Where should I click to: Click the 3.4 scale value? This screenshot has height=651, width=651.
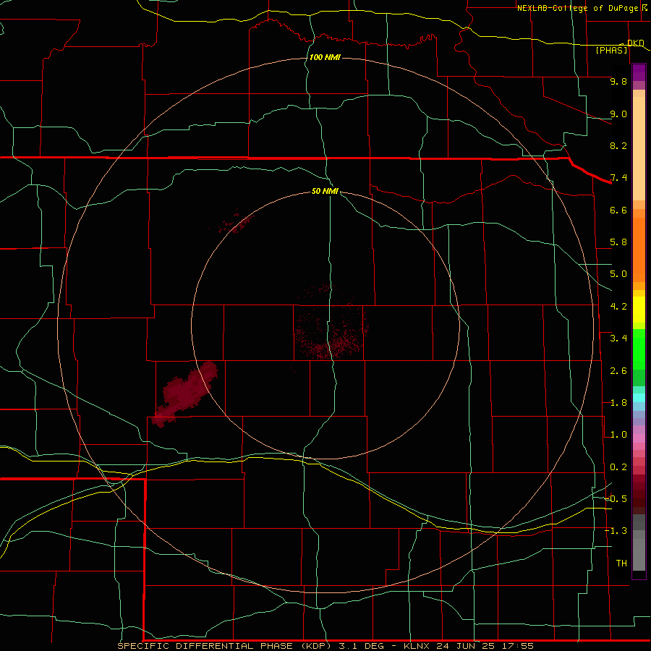(618, 339)
